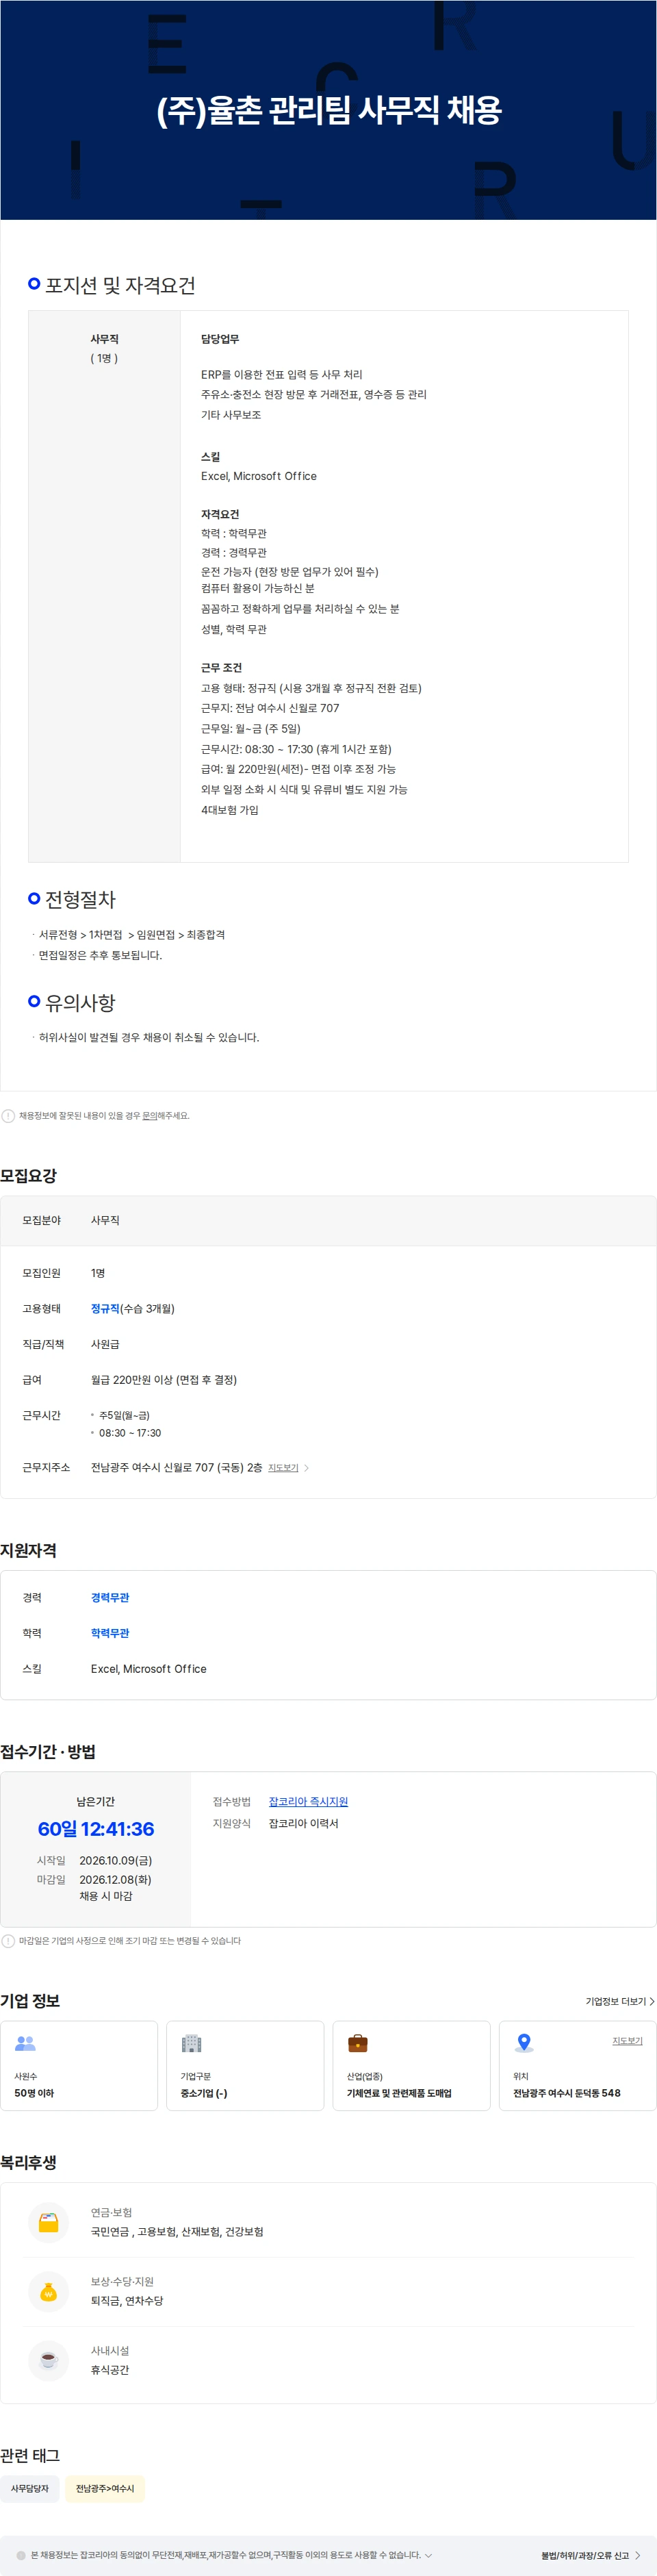The image size is (657, 2576).
Task: Click the salary text 월급 220만원 이상
Action: (164, 1380)
